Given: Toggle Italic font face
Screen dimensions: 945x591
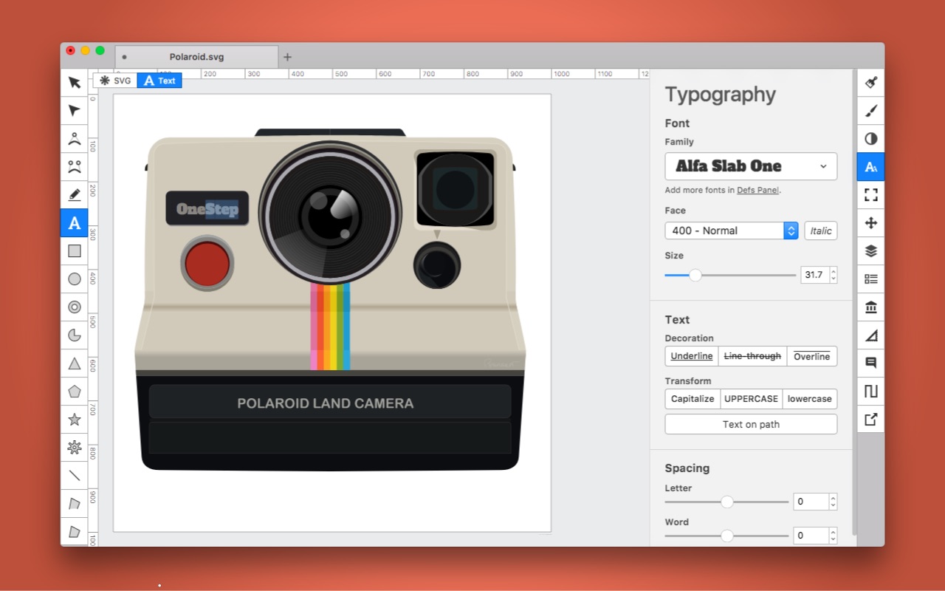Looking at the screenshot, I should [820, 230].
